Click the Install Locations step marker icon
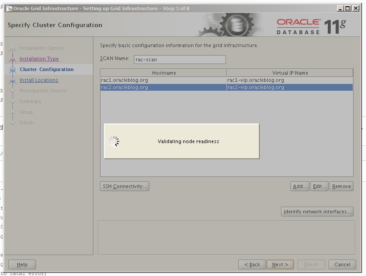The image size is (366, 276). [x=12, y=80]
